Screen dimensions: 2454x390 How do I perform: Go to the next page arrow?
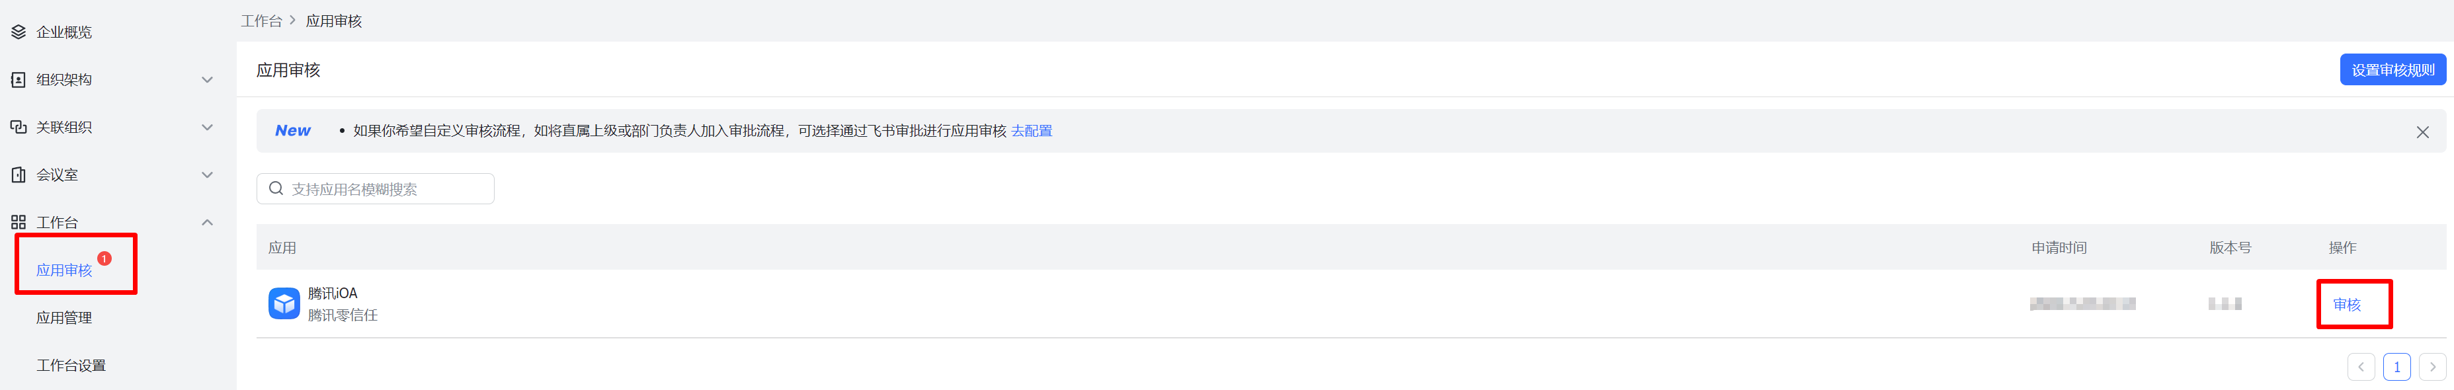point(2431,367)
